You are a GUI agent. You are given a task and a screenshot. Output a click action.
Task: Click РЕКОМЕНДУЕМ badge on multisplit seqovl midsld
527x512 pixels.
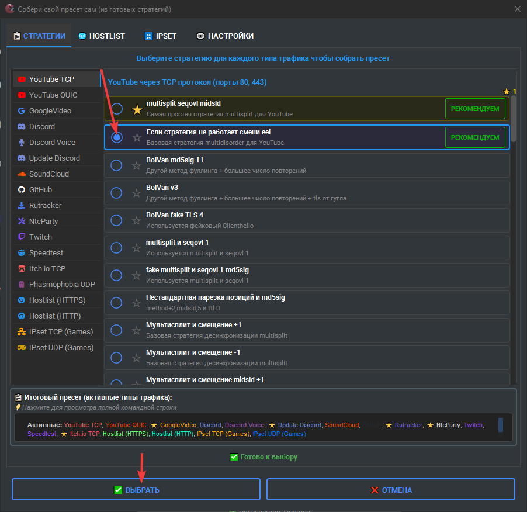point(475,109)
